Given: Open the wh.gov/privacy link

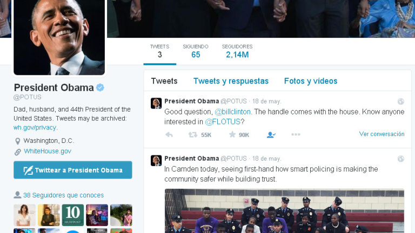Looking at the screenshot, I should [x=35, y=128].
